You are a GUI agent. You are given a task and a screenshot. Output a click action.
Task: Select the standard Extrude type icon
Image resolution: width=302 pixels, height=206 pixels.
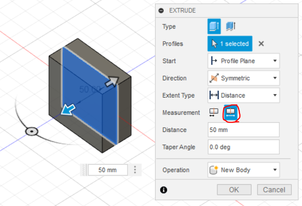pyautogui.click(x=214, y=26)
